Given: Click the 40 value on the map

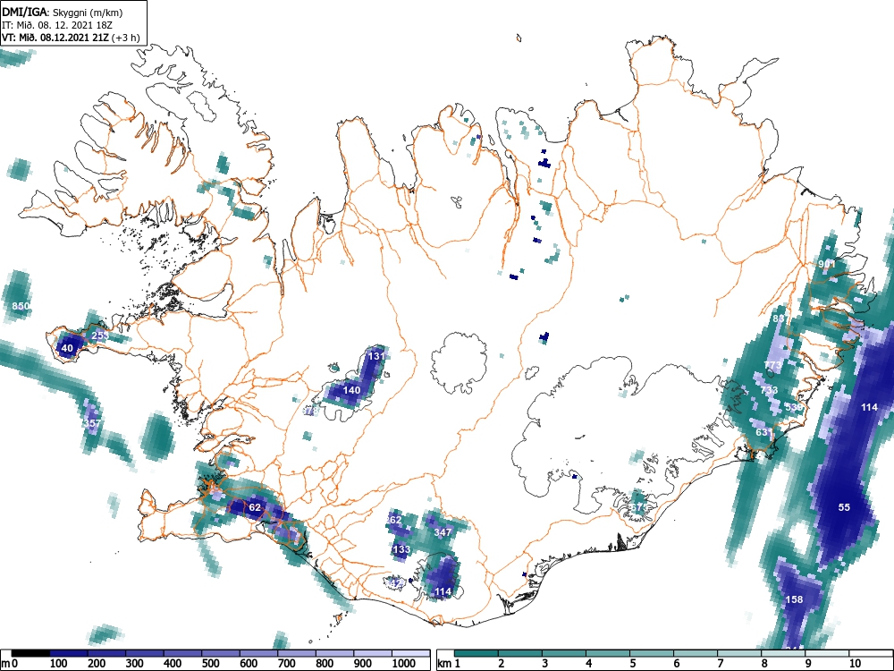Looking at the screenshot, I should 67,348.
